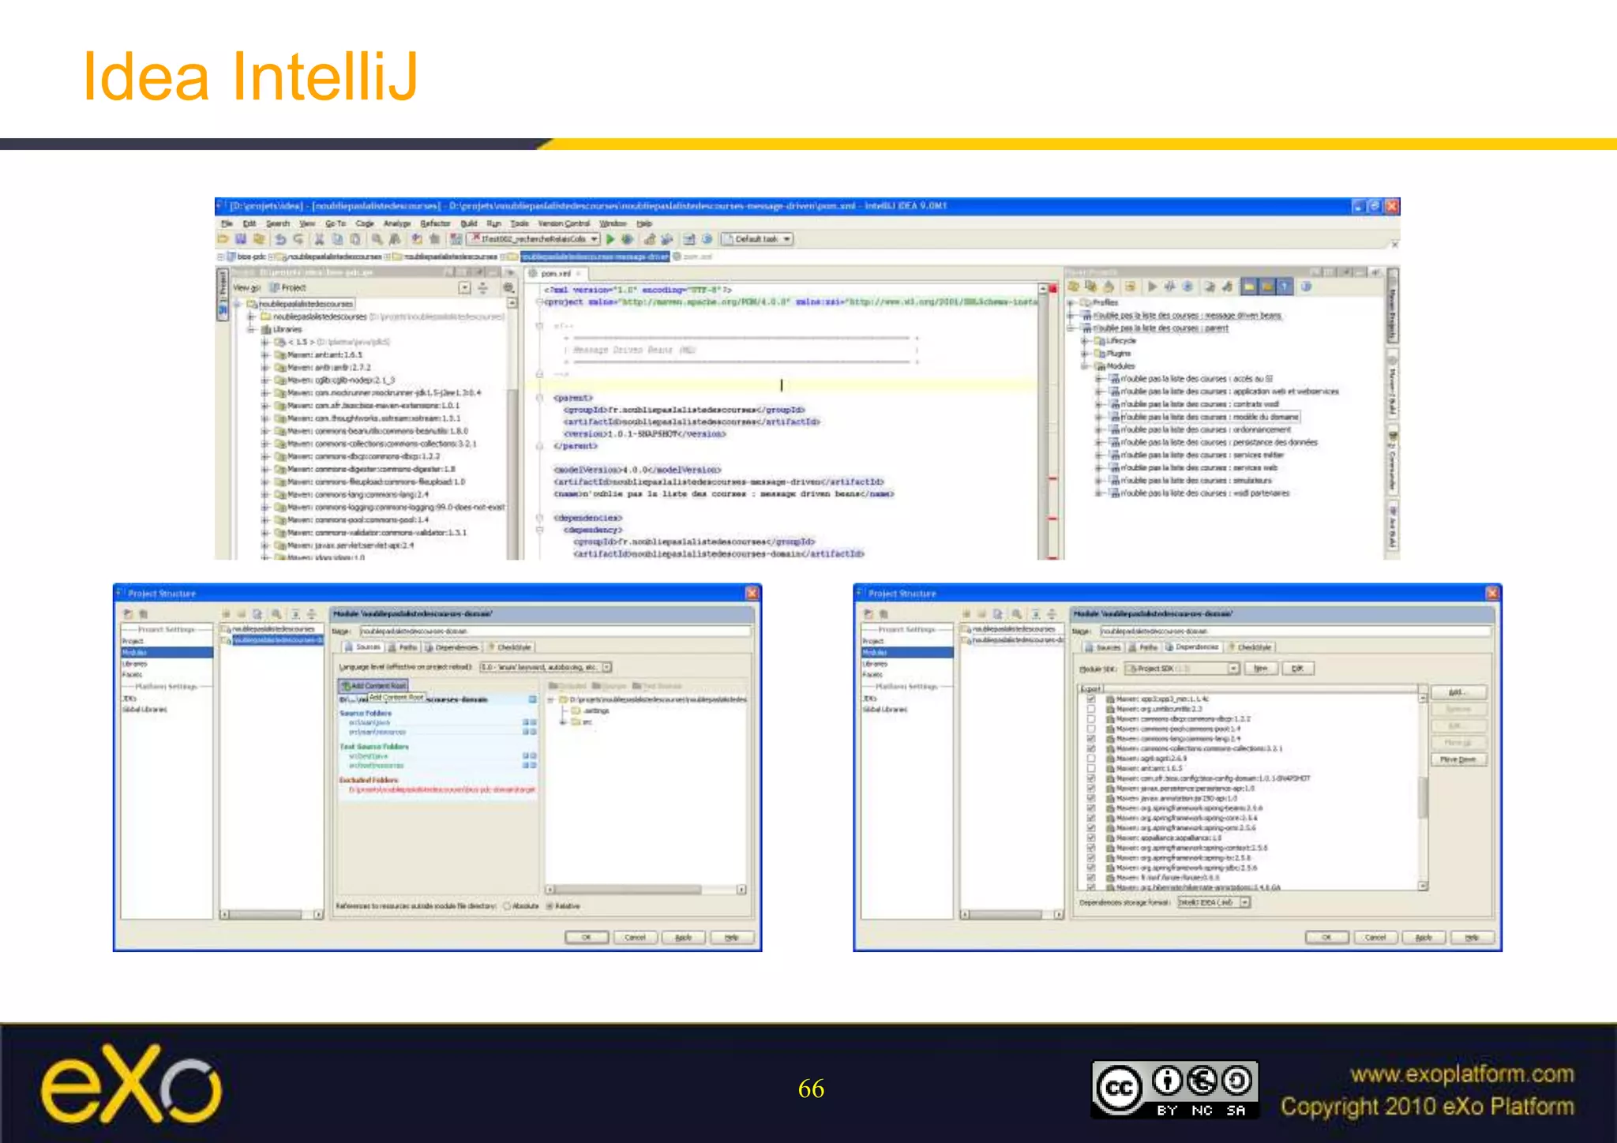Click the expand all icon in Sources dialog toolbar

tap(295, 613)
